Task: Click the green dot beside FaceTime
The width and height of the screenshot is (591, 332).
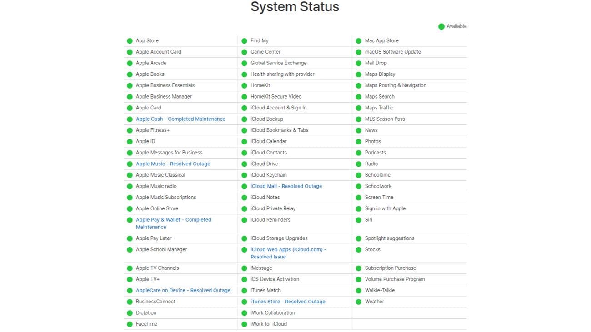Action: [130, 324]
